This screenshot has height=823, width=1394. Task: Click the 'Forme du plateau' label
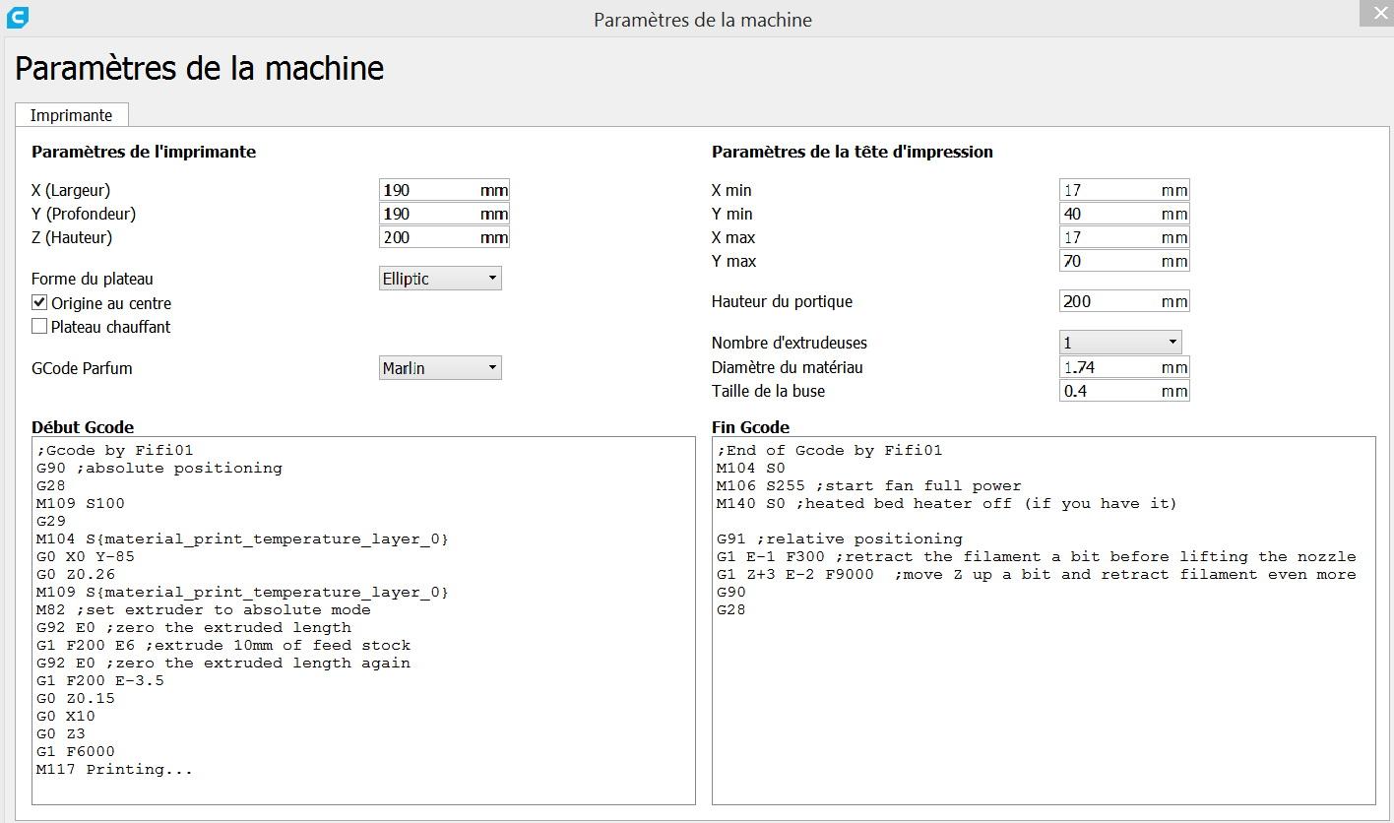[x=93, y=279]
